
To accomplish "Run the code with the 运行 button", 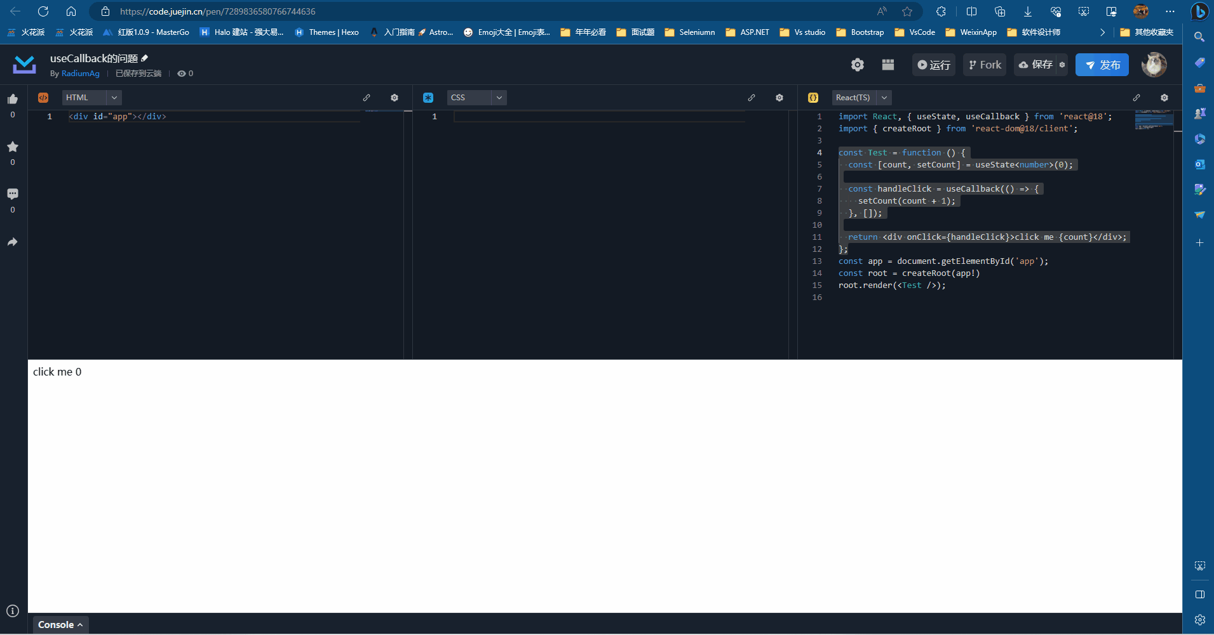I will point(934,65).
